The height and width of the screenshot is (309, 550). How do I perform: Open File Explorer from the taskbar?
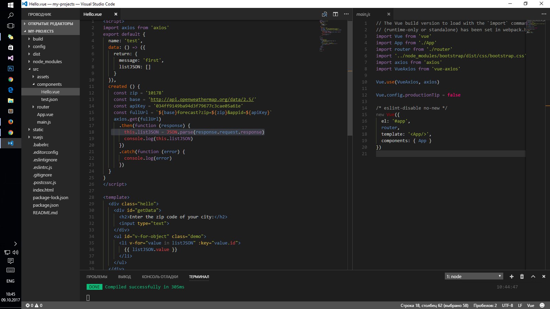(x=11, y=101)
